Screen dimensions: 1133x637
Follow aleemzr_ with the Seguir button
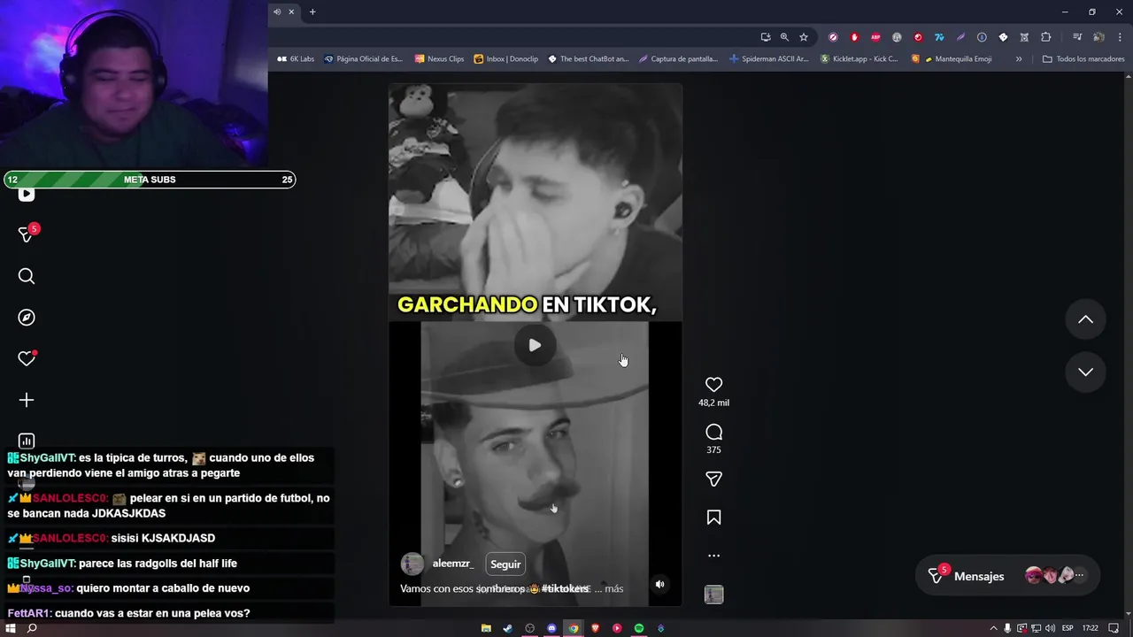pos(505,564)
